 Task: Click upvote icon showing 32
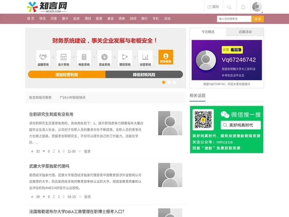pyautogui.click(x=32, y=151)
